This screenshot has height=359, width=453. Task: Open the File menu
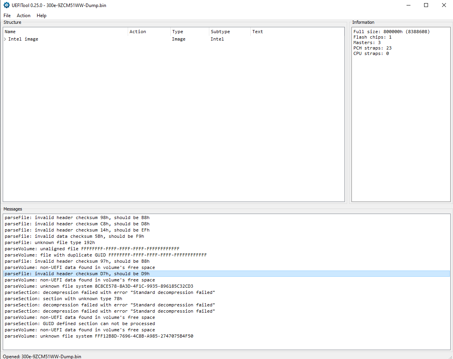[x=7, y=16]
